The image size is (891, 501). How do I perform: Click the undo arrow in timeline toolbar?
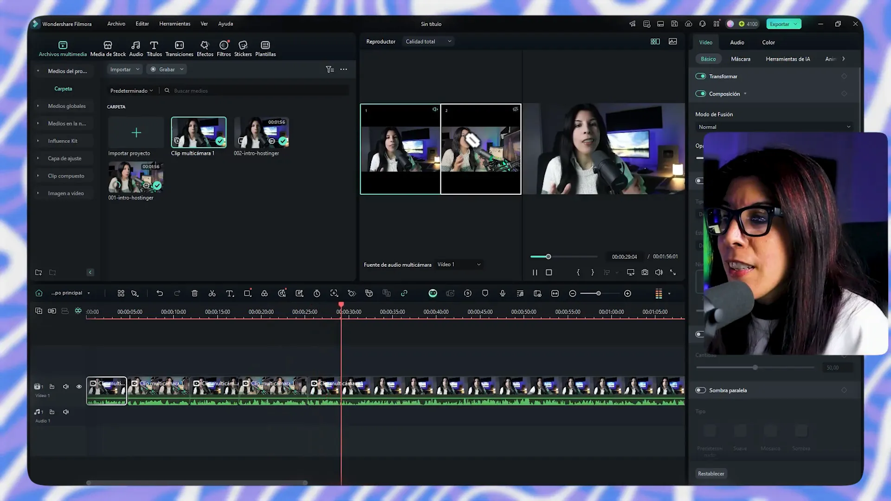[x=160, y=293]
